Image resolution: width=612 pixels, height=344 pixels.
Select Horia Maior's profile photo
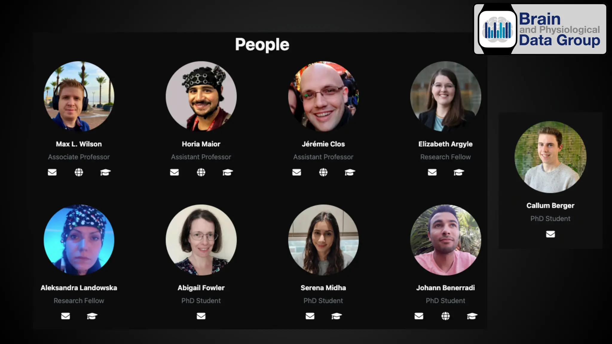click(x=201, y=96)
